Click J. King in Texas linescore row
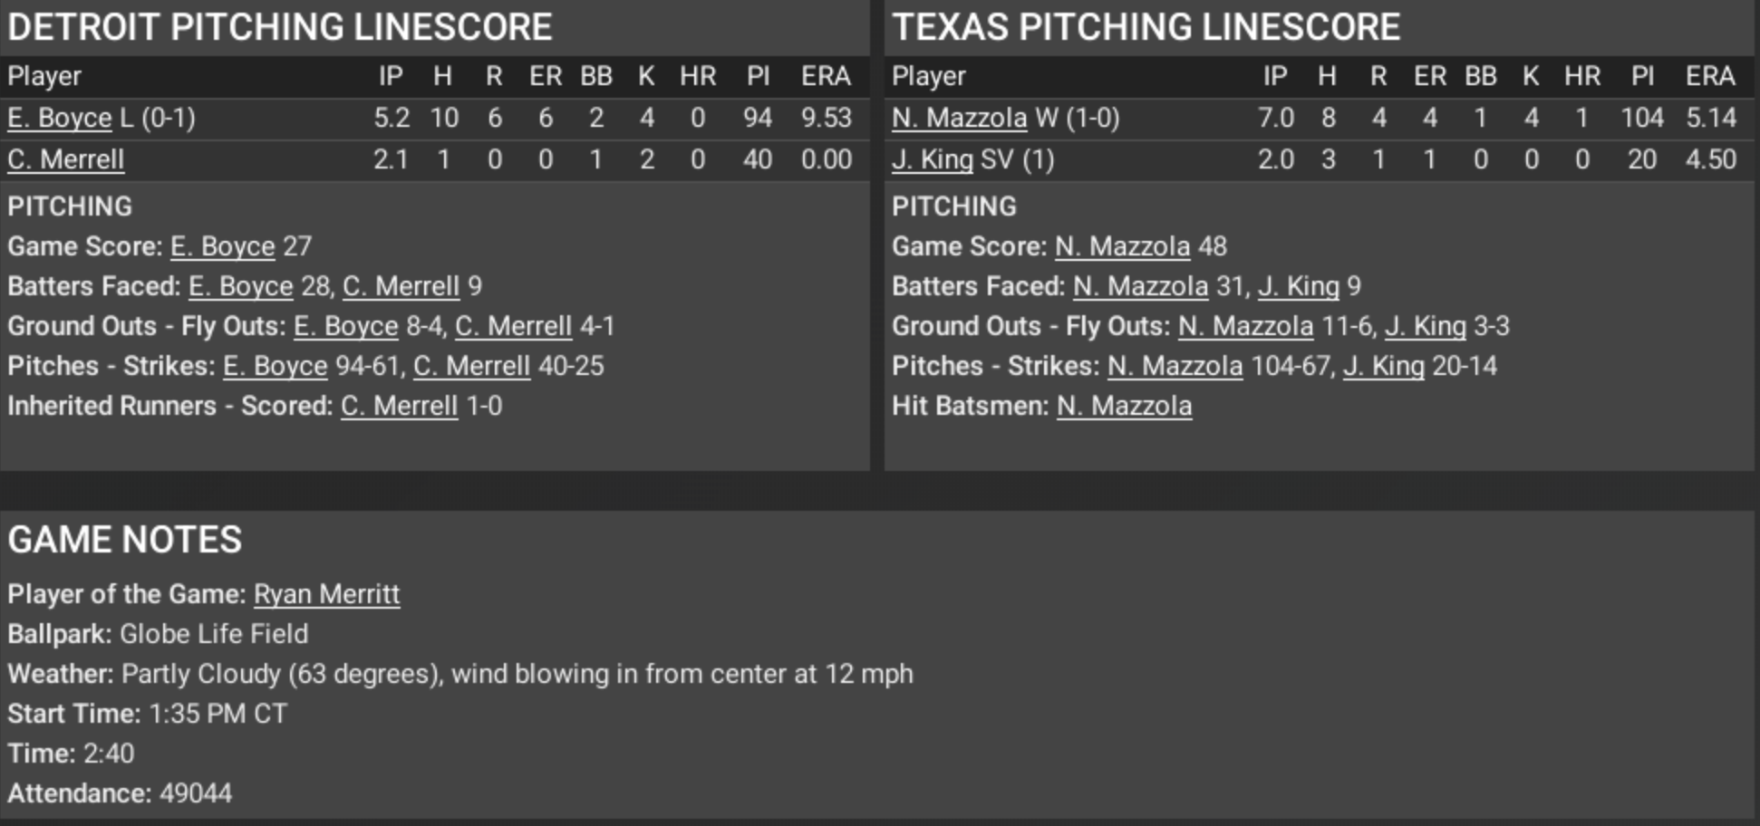 pos(932,159)
